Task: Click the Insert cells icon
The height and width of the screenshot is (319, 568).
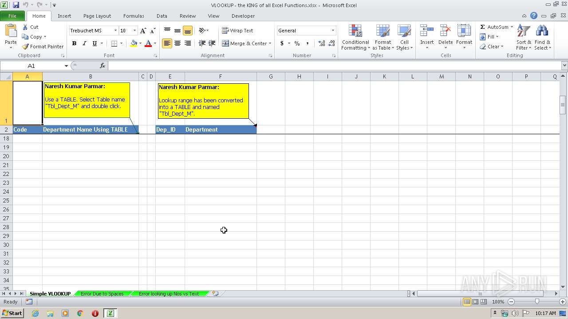Action: click(427, 31)
